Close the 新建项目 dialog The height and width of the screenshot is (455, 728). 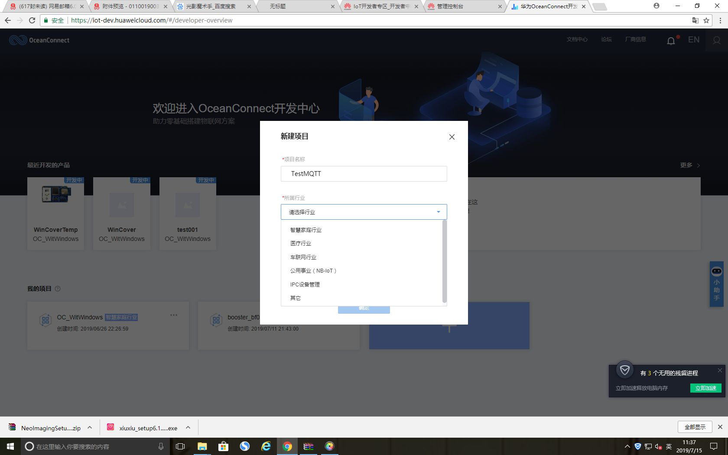(452, 137)
